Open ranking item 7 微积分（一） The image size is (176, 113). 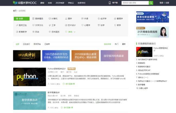tap(142, 78)
